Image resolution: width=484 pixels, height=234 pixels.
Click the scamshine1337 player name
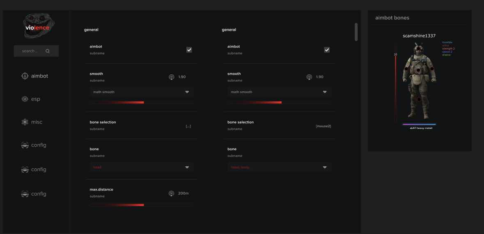pos(419,36)
